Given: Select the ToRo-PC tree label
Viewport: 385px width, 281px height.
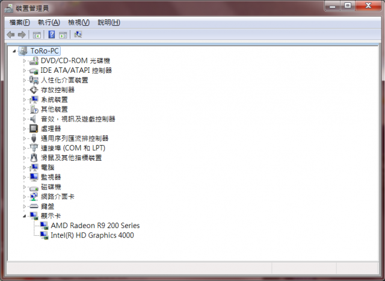Looking at the screenshot, I should coord(45,51).
